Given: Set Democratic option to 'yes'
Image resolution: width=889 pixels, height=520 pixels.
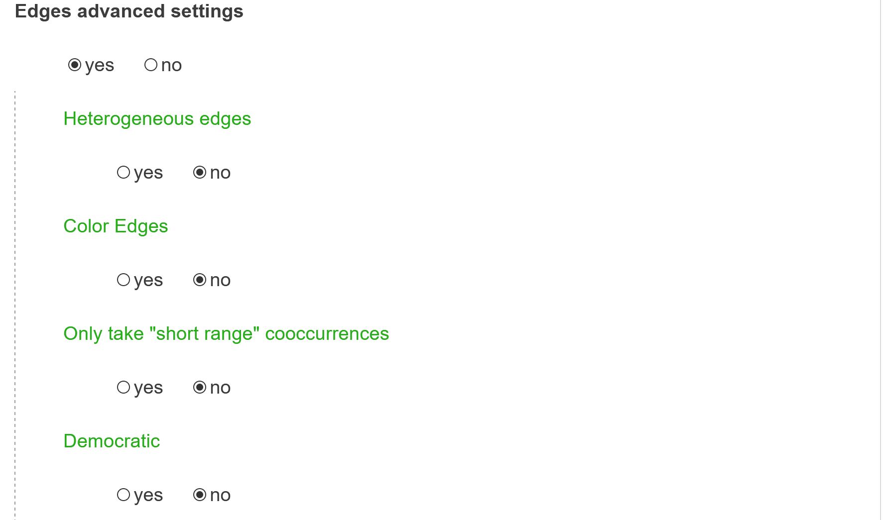Looking at the screenshot, I should tap(124, 495).
